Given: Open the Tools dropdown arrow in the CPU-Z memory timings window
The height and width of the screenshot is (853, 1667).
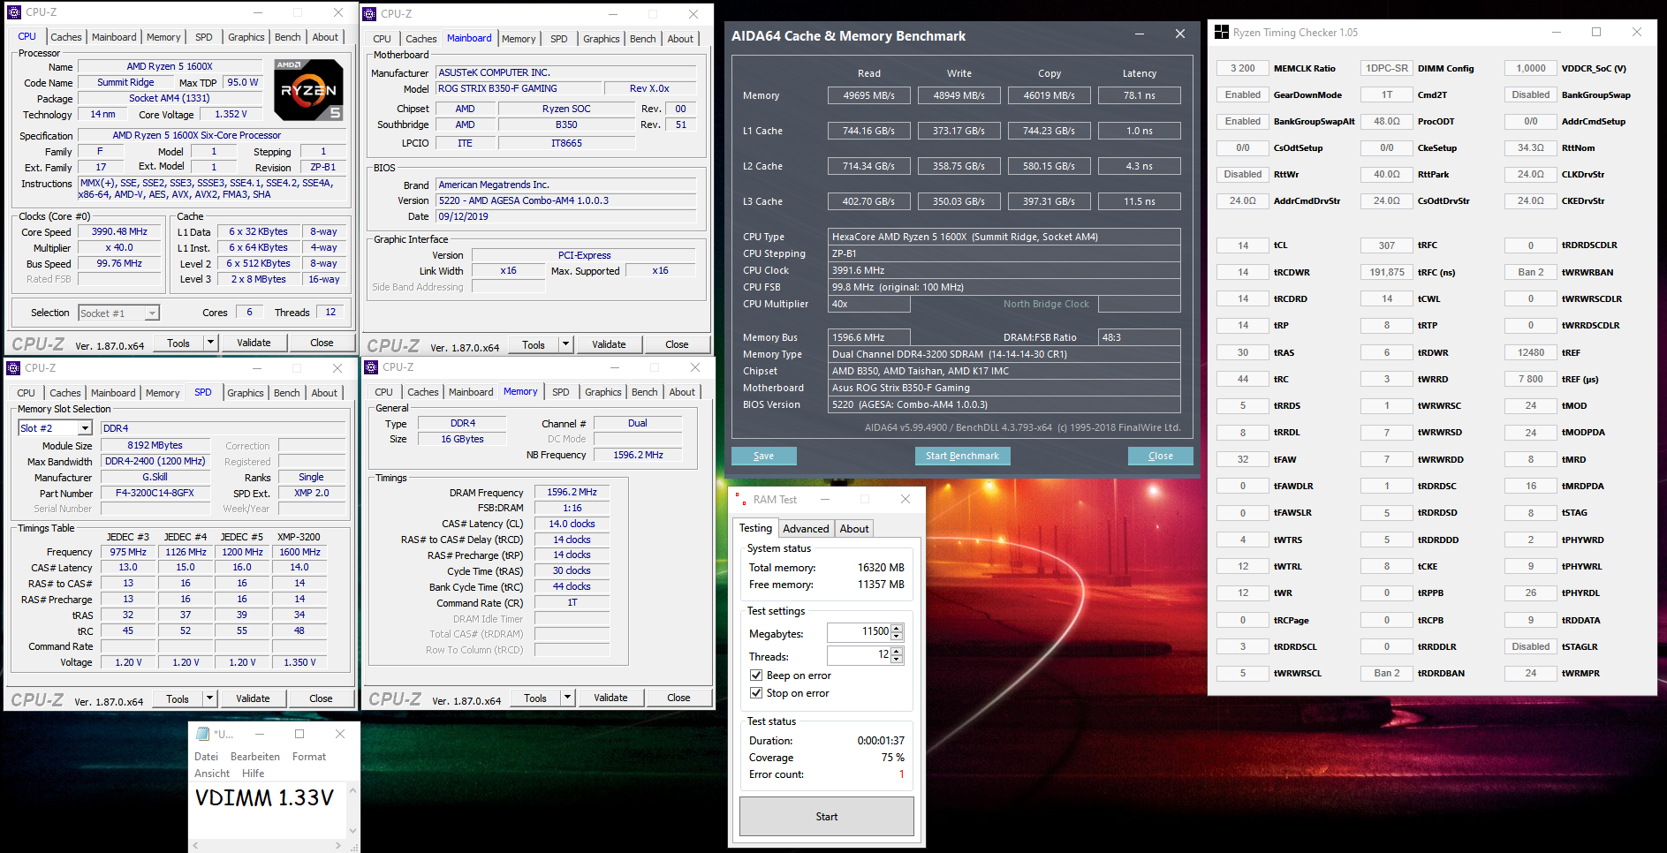Looking at the screenshot, I should pyautogui.click(x=567, y=698).
